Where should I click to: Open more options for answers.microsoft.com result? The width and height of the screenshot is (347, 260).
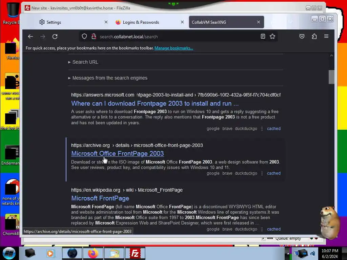point(262,129)
